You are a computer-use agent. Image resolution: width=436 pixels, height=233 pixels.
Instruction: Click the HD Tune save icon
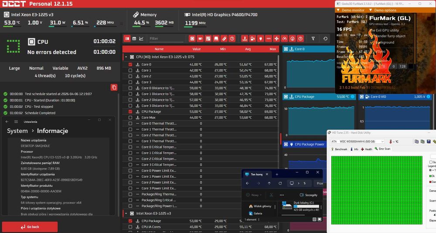coord(429,142)
